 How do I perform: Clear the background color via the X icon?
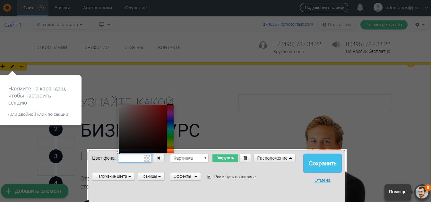(159, 158)
